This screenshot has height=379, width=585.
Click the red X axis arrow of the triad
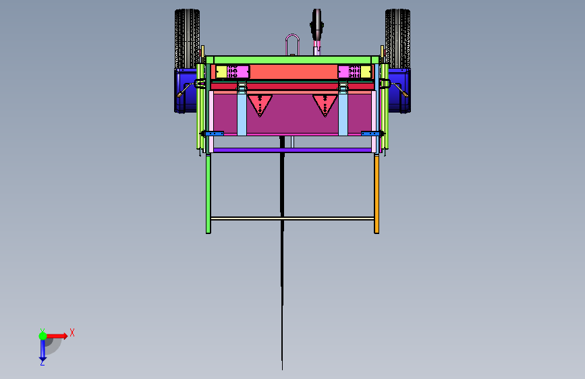[x=57, y=336]
